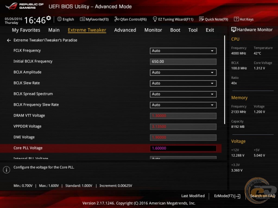Expand the BCLK Slew Rate dropdown
Viewport: 278px width, 208px height.
coord(183,83)
